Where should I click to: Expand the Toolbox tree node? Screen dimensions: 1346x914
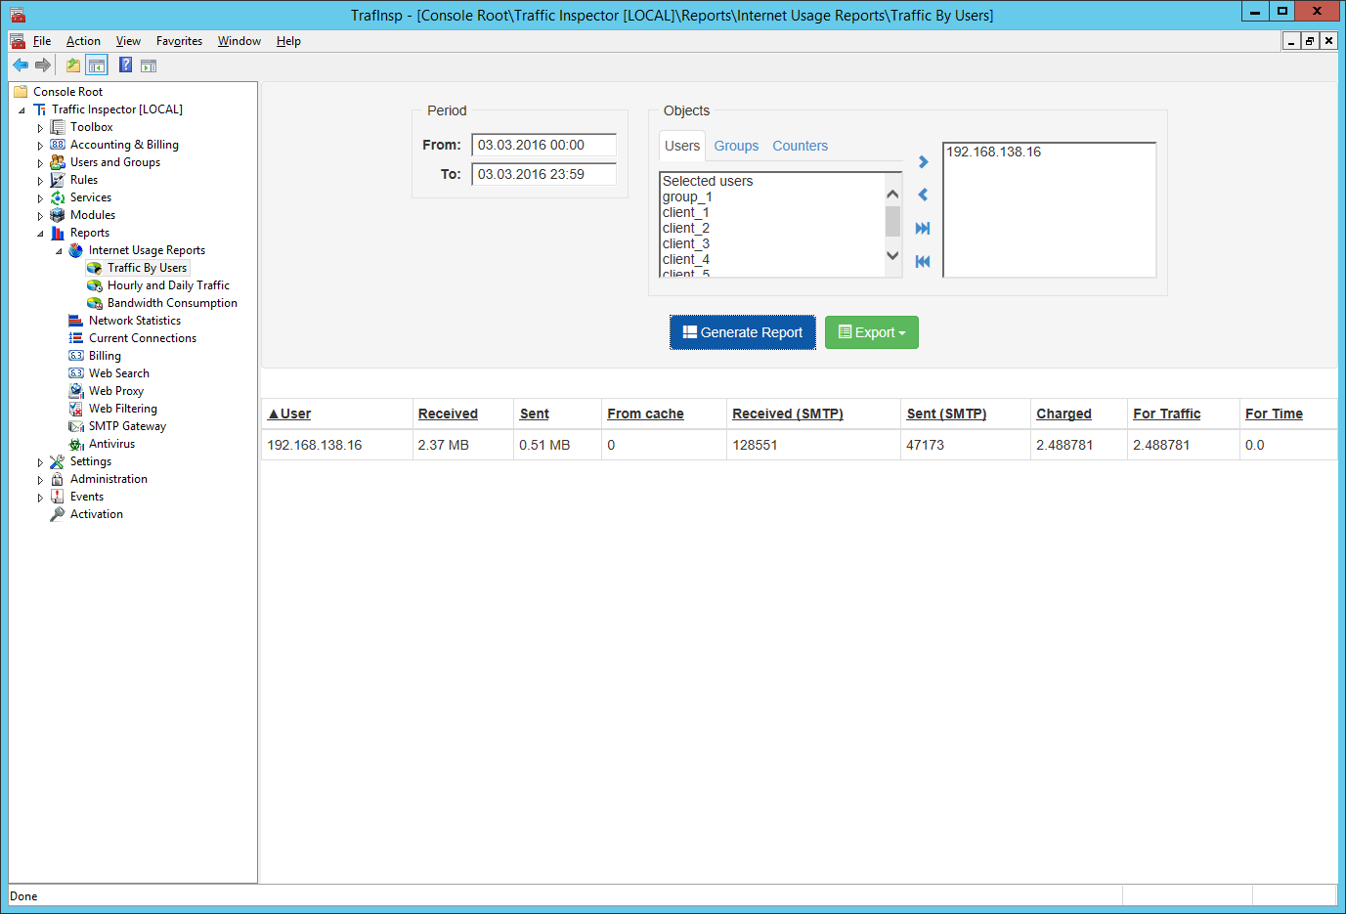[40, 128]
